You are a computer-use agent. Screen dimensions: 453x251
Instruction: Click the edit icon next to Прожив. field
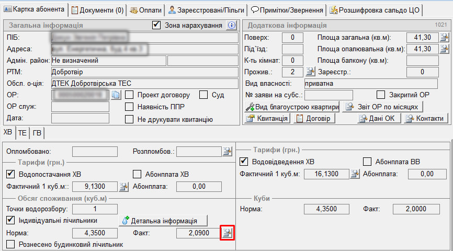click(x=310, y=72)
